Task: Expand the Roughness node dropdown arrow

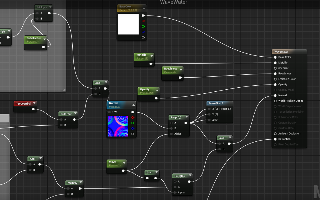Action: coord(181,69)
